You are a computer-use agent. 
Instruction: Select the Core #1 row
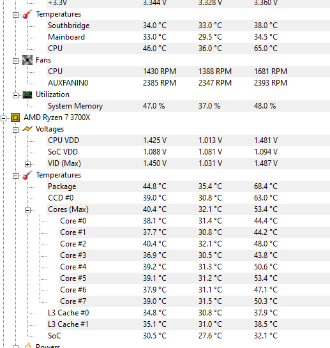click(x=194, y=232)
